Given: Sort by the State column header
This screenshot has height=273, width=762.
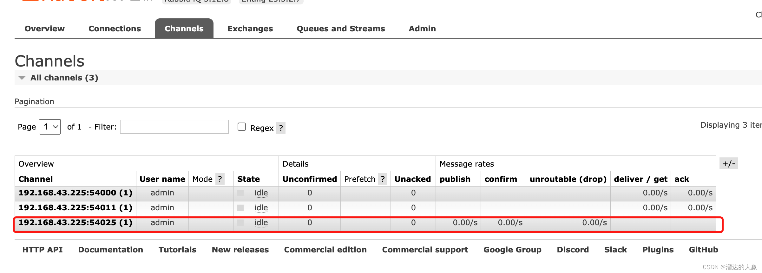Looking at the screenshot, I should click(x=248, y=179).
